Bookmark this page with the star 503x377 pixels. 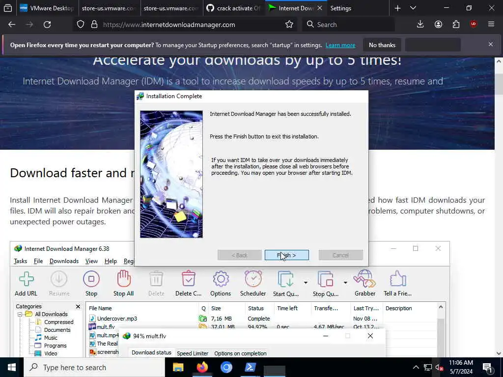(289, 25)
